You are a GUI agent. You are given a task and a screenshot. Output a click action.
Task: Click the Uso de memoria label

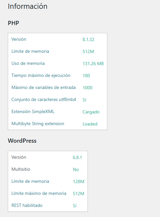click(28, 64)
